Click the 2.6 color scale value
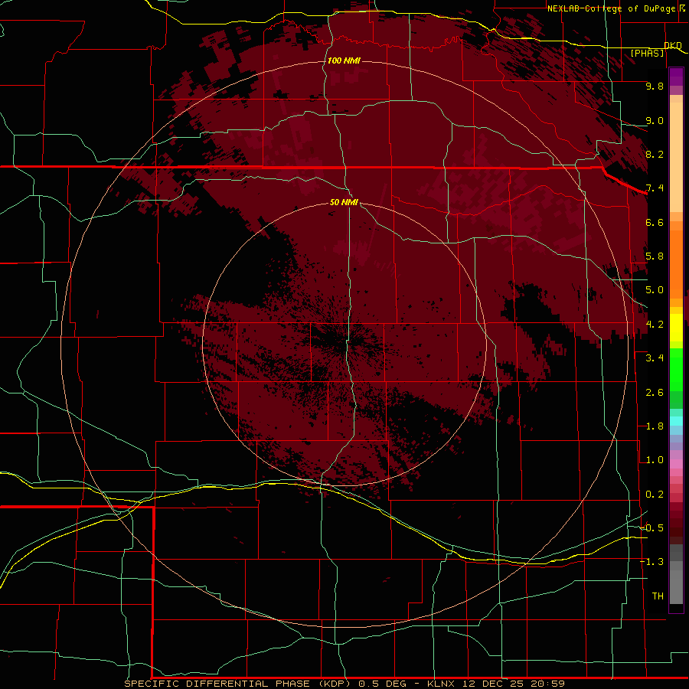The image size is (689, 689). [x=655, y=393]
